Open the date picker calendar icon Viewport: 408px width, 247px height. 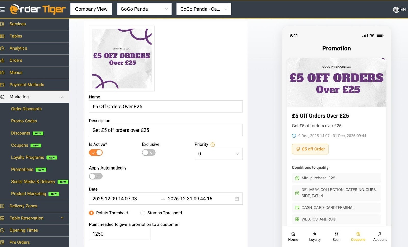point(237,199)
